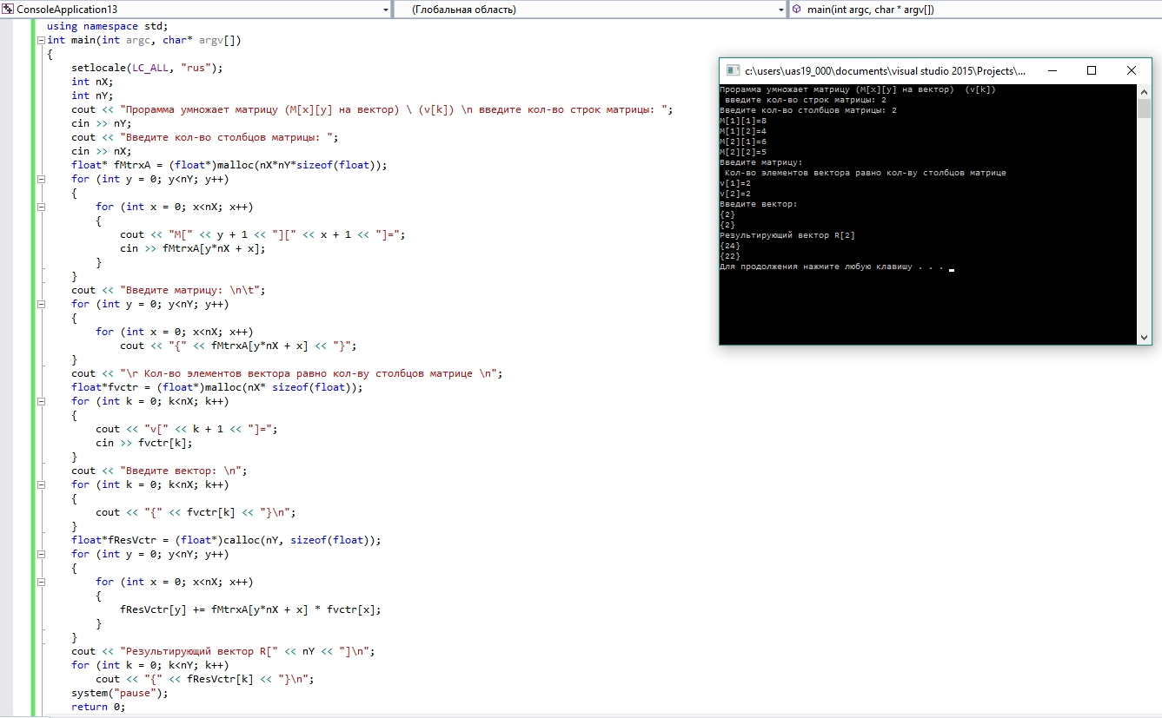Image resolution: width=1162 pixels, height=718 pixels.
Task: Click the float* fMtrxA malloc line
Action: point(229,165)
